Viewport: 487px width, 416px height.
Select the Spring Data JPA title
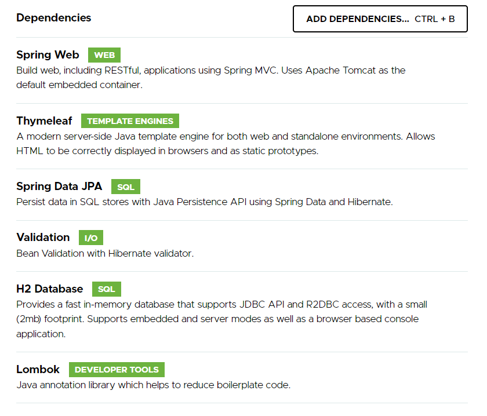click(59, 187)
